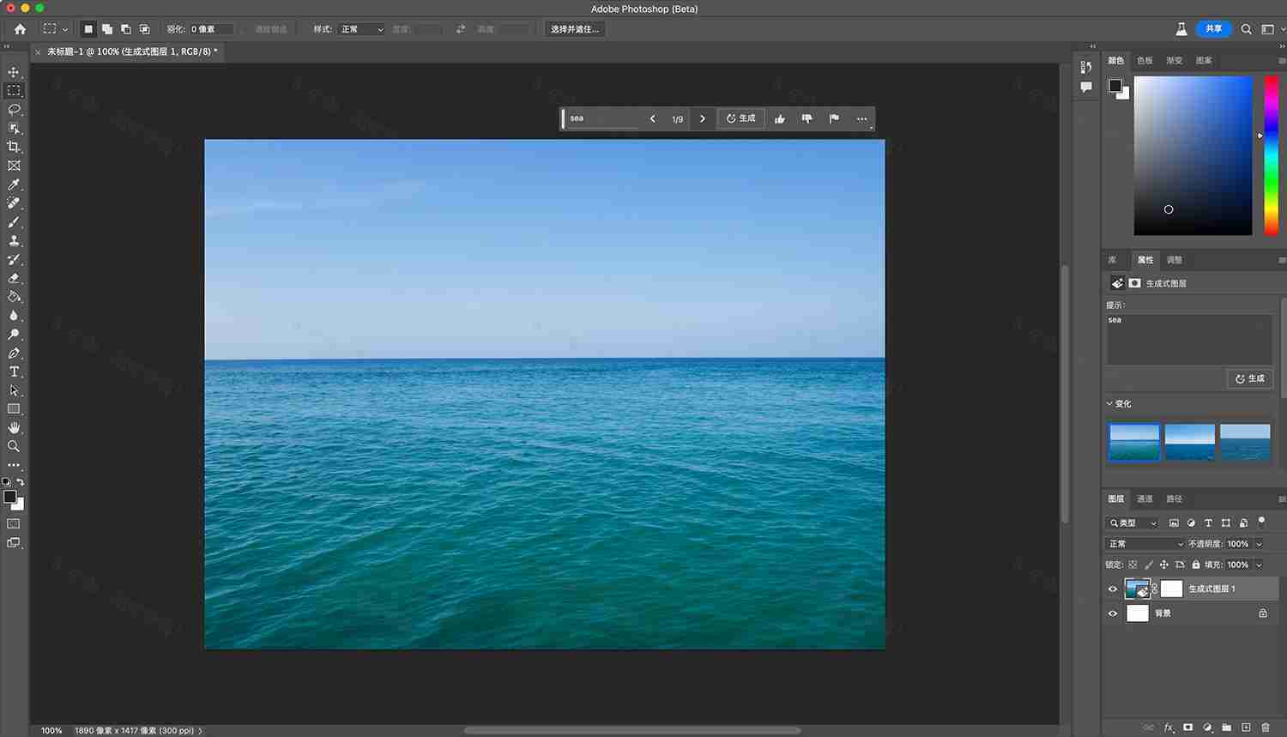The width and height of the screenshot is (1287, 737).
Task: Select the Zoom tool
Action: point(13,446)
